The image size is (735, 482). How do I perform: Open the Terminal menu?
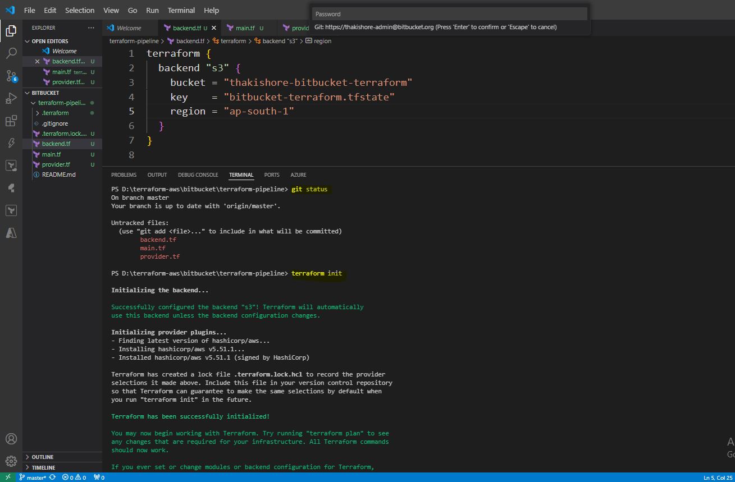point(181,10)
